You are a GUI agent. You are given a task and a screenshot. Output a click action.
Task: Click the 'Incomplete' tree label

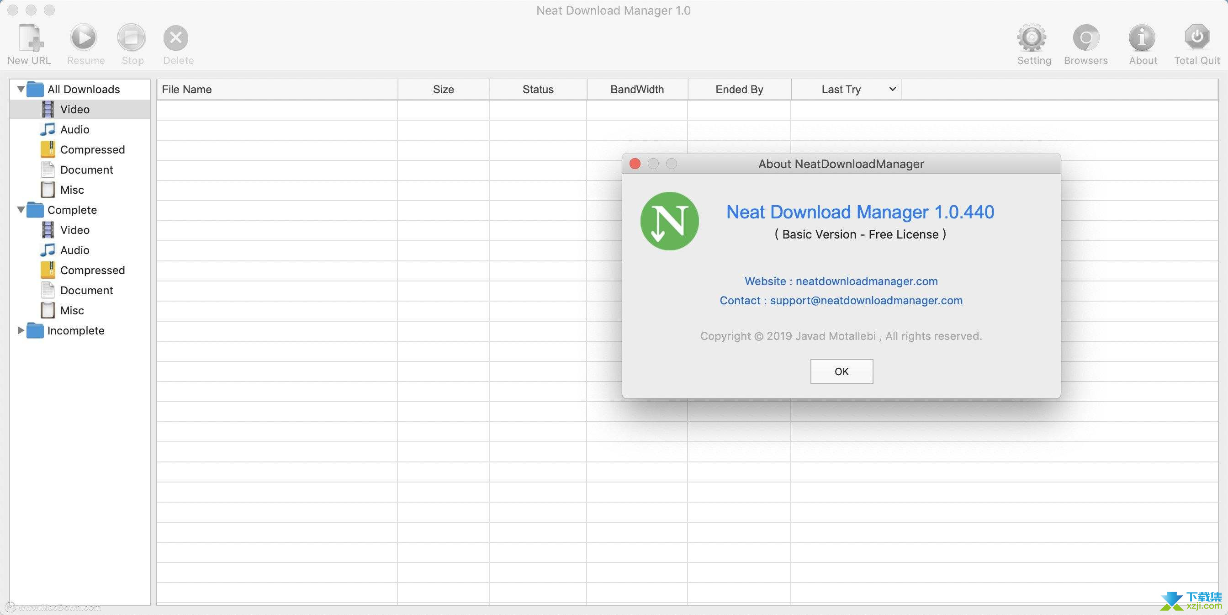(x=76, y=330)
